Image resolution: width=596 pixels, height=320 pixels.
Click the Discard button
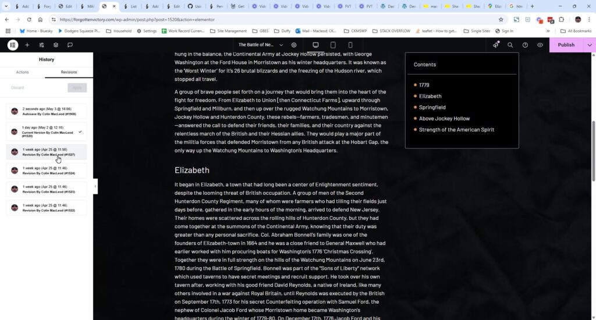pos(17,87)
